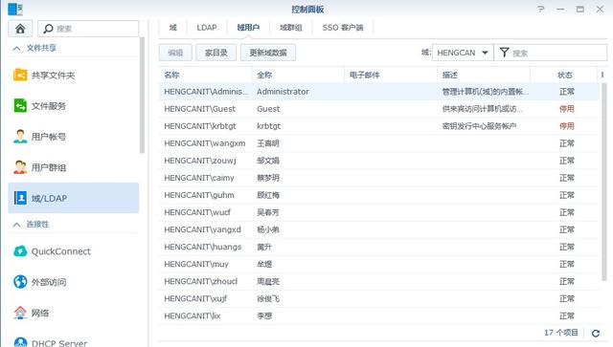This screenshot has width=613, height=347.
Task: Select Domain/LDAP (域/LDAP) sidebar item
Action: (x=74, y=198)
